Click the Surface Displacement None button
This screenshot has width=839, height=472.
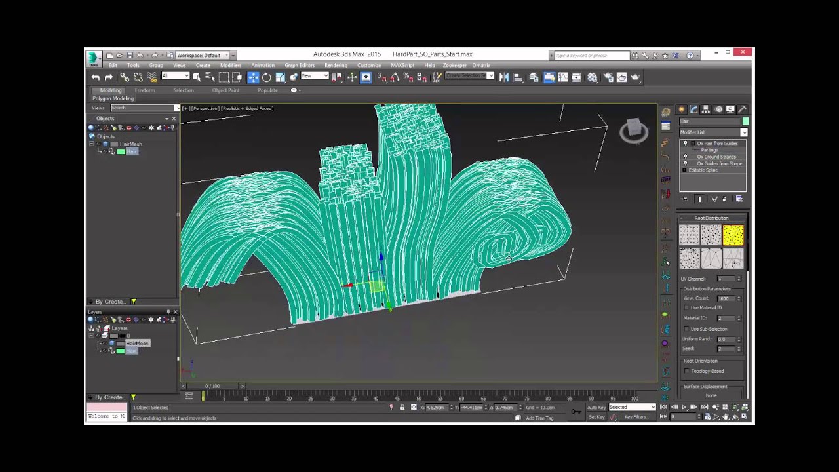711,395
